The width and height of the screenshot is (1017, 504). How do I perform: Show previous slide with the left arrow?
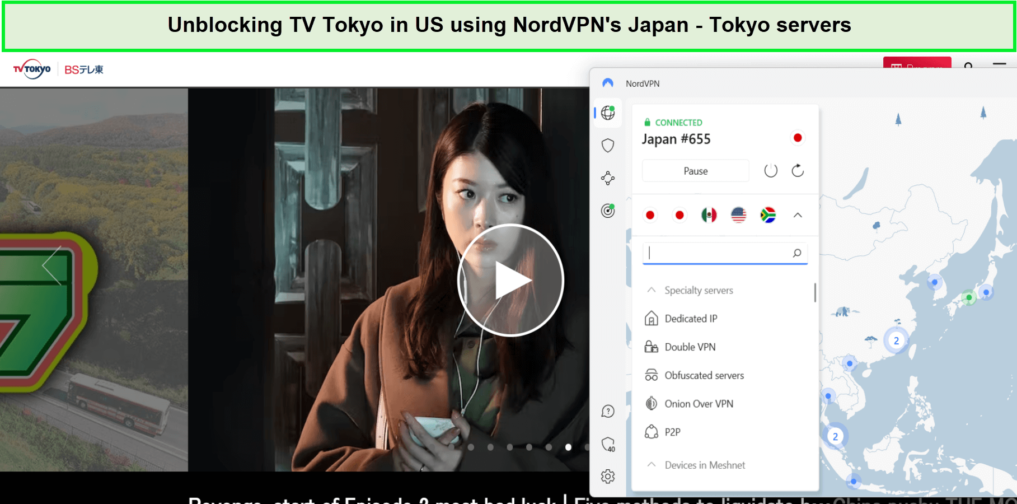(53, 265)
